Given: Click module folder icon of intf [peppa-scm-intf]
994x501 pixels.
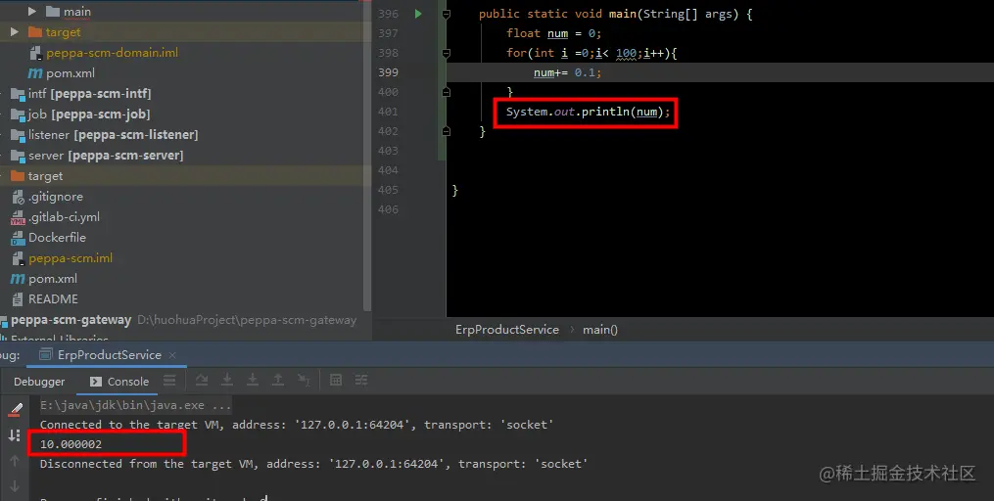Looking at the screenshot, I should [x=18, y=94].
